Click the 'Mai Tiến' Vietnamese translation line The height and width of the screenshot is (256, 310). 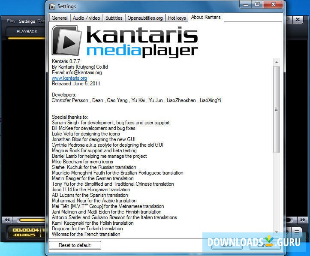pos(108,206)
